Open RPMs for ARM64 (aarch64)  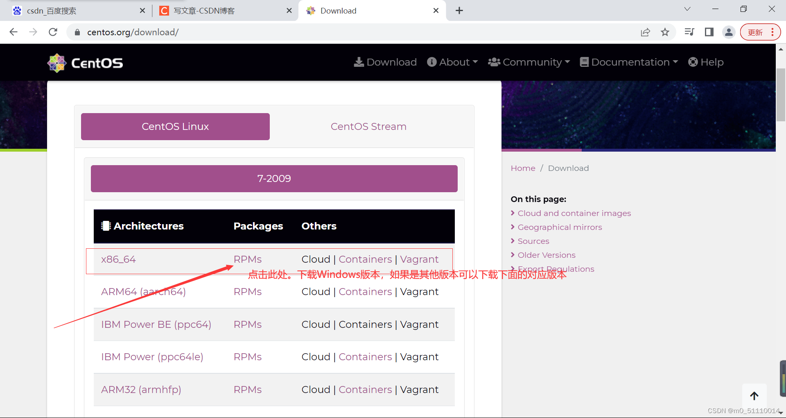pyautogui.click(x=248, y=292)
